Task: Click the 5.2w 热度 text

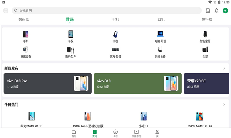Action: tap(103, 87)
